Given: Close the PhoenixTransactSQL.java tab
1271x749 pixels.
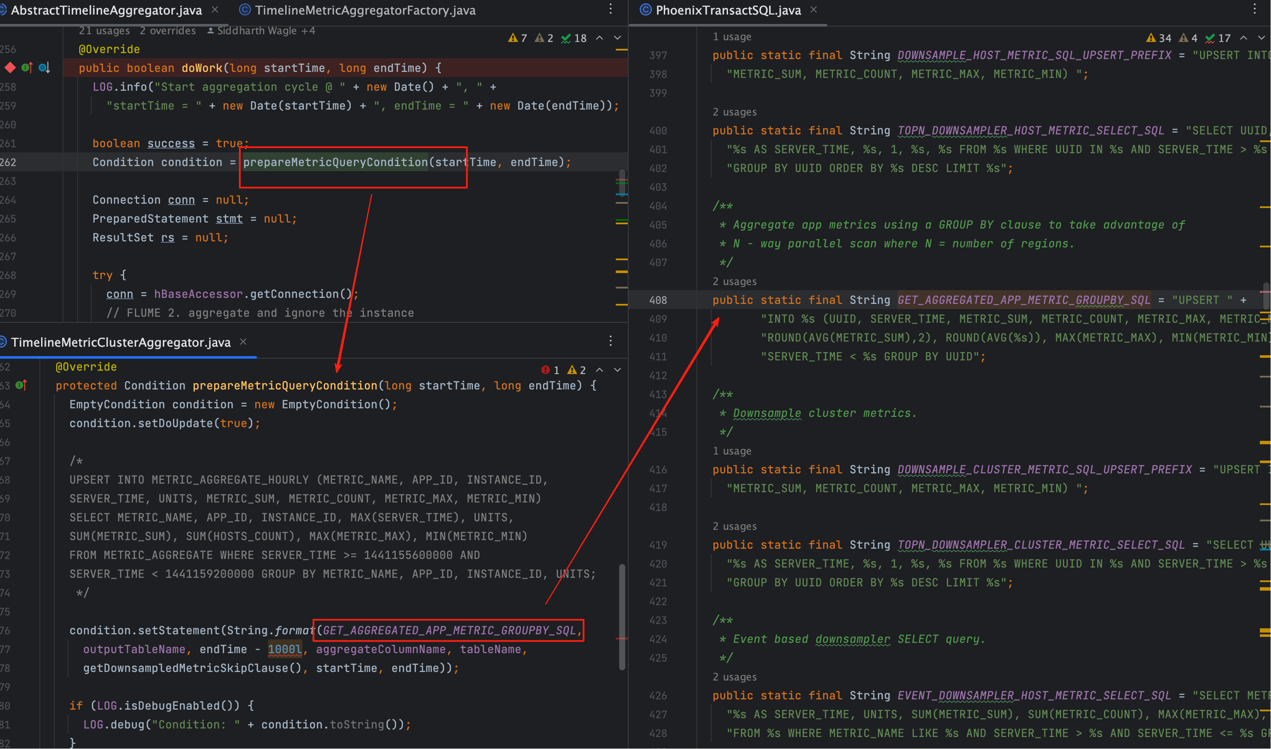Looking at the screenshot, I should point(814,9).
